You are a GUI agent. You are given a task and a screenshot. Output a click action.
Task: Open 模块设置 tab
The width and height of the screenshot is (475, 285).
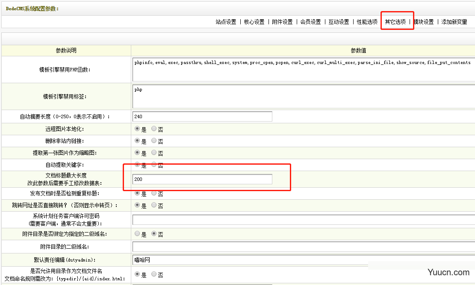[x=424, y=22]
